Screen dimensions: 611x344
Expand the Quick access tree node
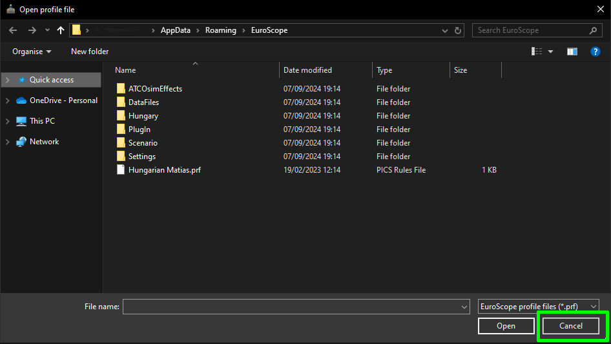(7, 80)
